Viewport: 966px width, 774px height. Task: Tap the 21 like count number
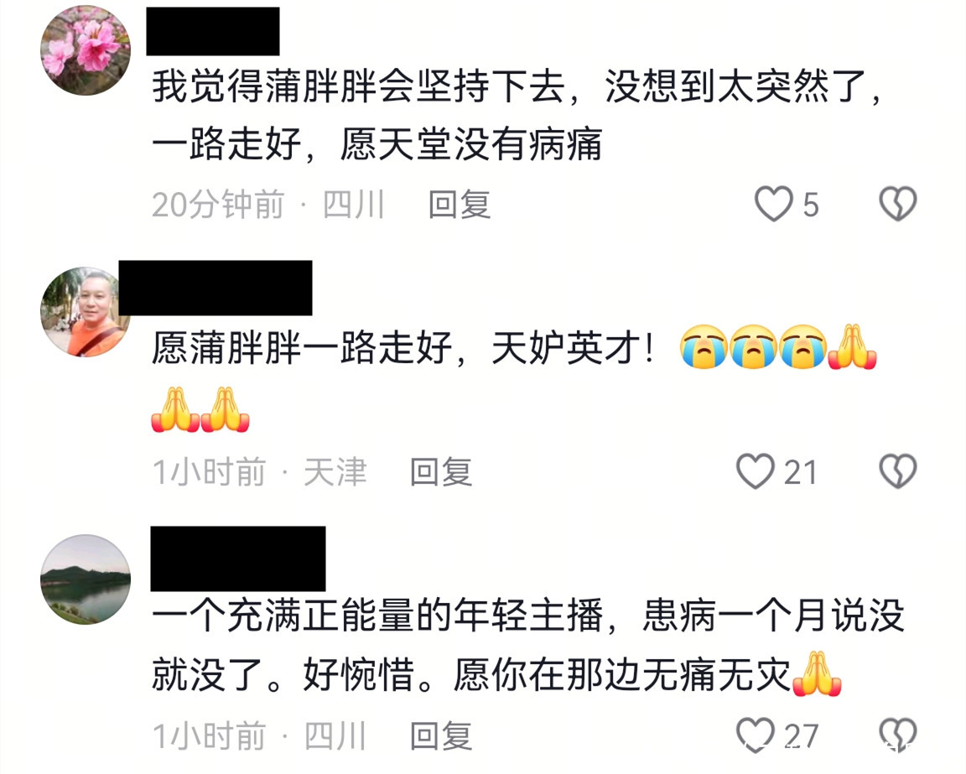pos(800,473)
